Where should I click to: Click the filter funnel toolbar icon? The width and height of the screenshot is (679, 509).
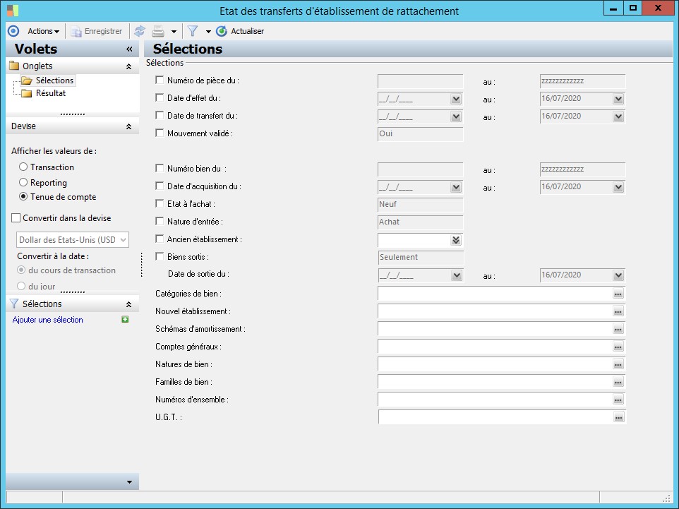pos(193,31)
